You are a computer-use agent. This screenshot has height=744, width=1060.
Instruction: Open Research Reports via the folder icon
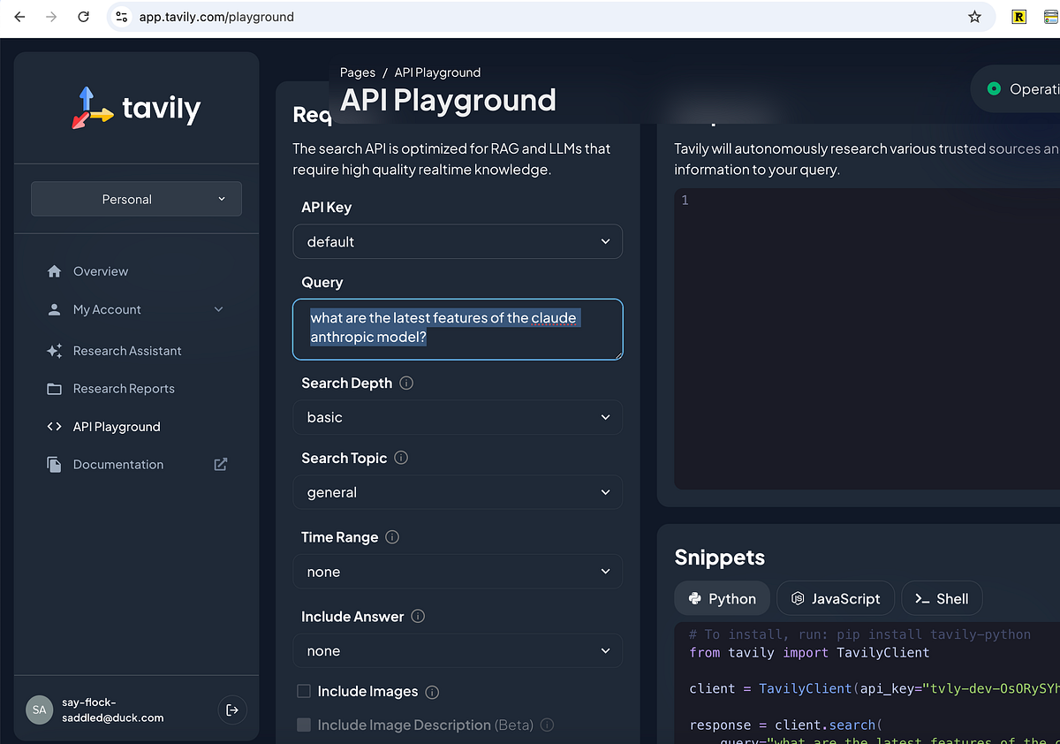point(53,389)
